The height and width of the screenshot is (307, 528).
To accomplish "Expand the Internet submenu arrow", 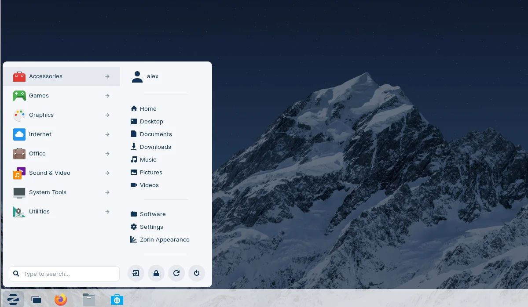I will click(x=107, y=134).
